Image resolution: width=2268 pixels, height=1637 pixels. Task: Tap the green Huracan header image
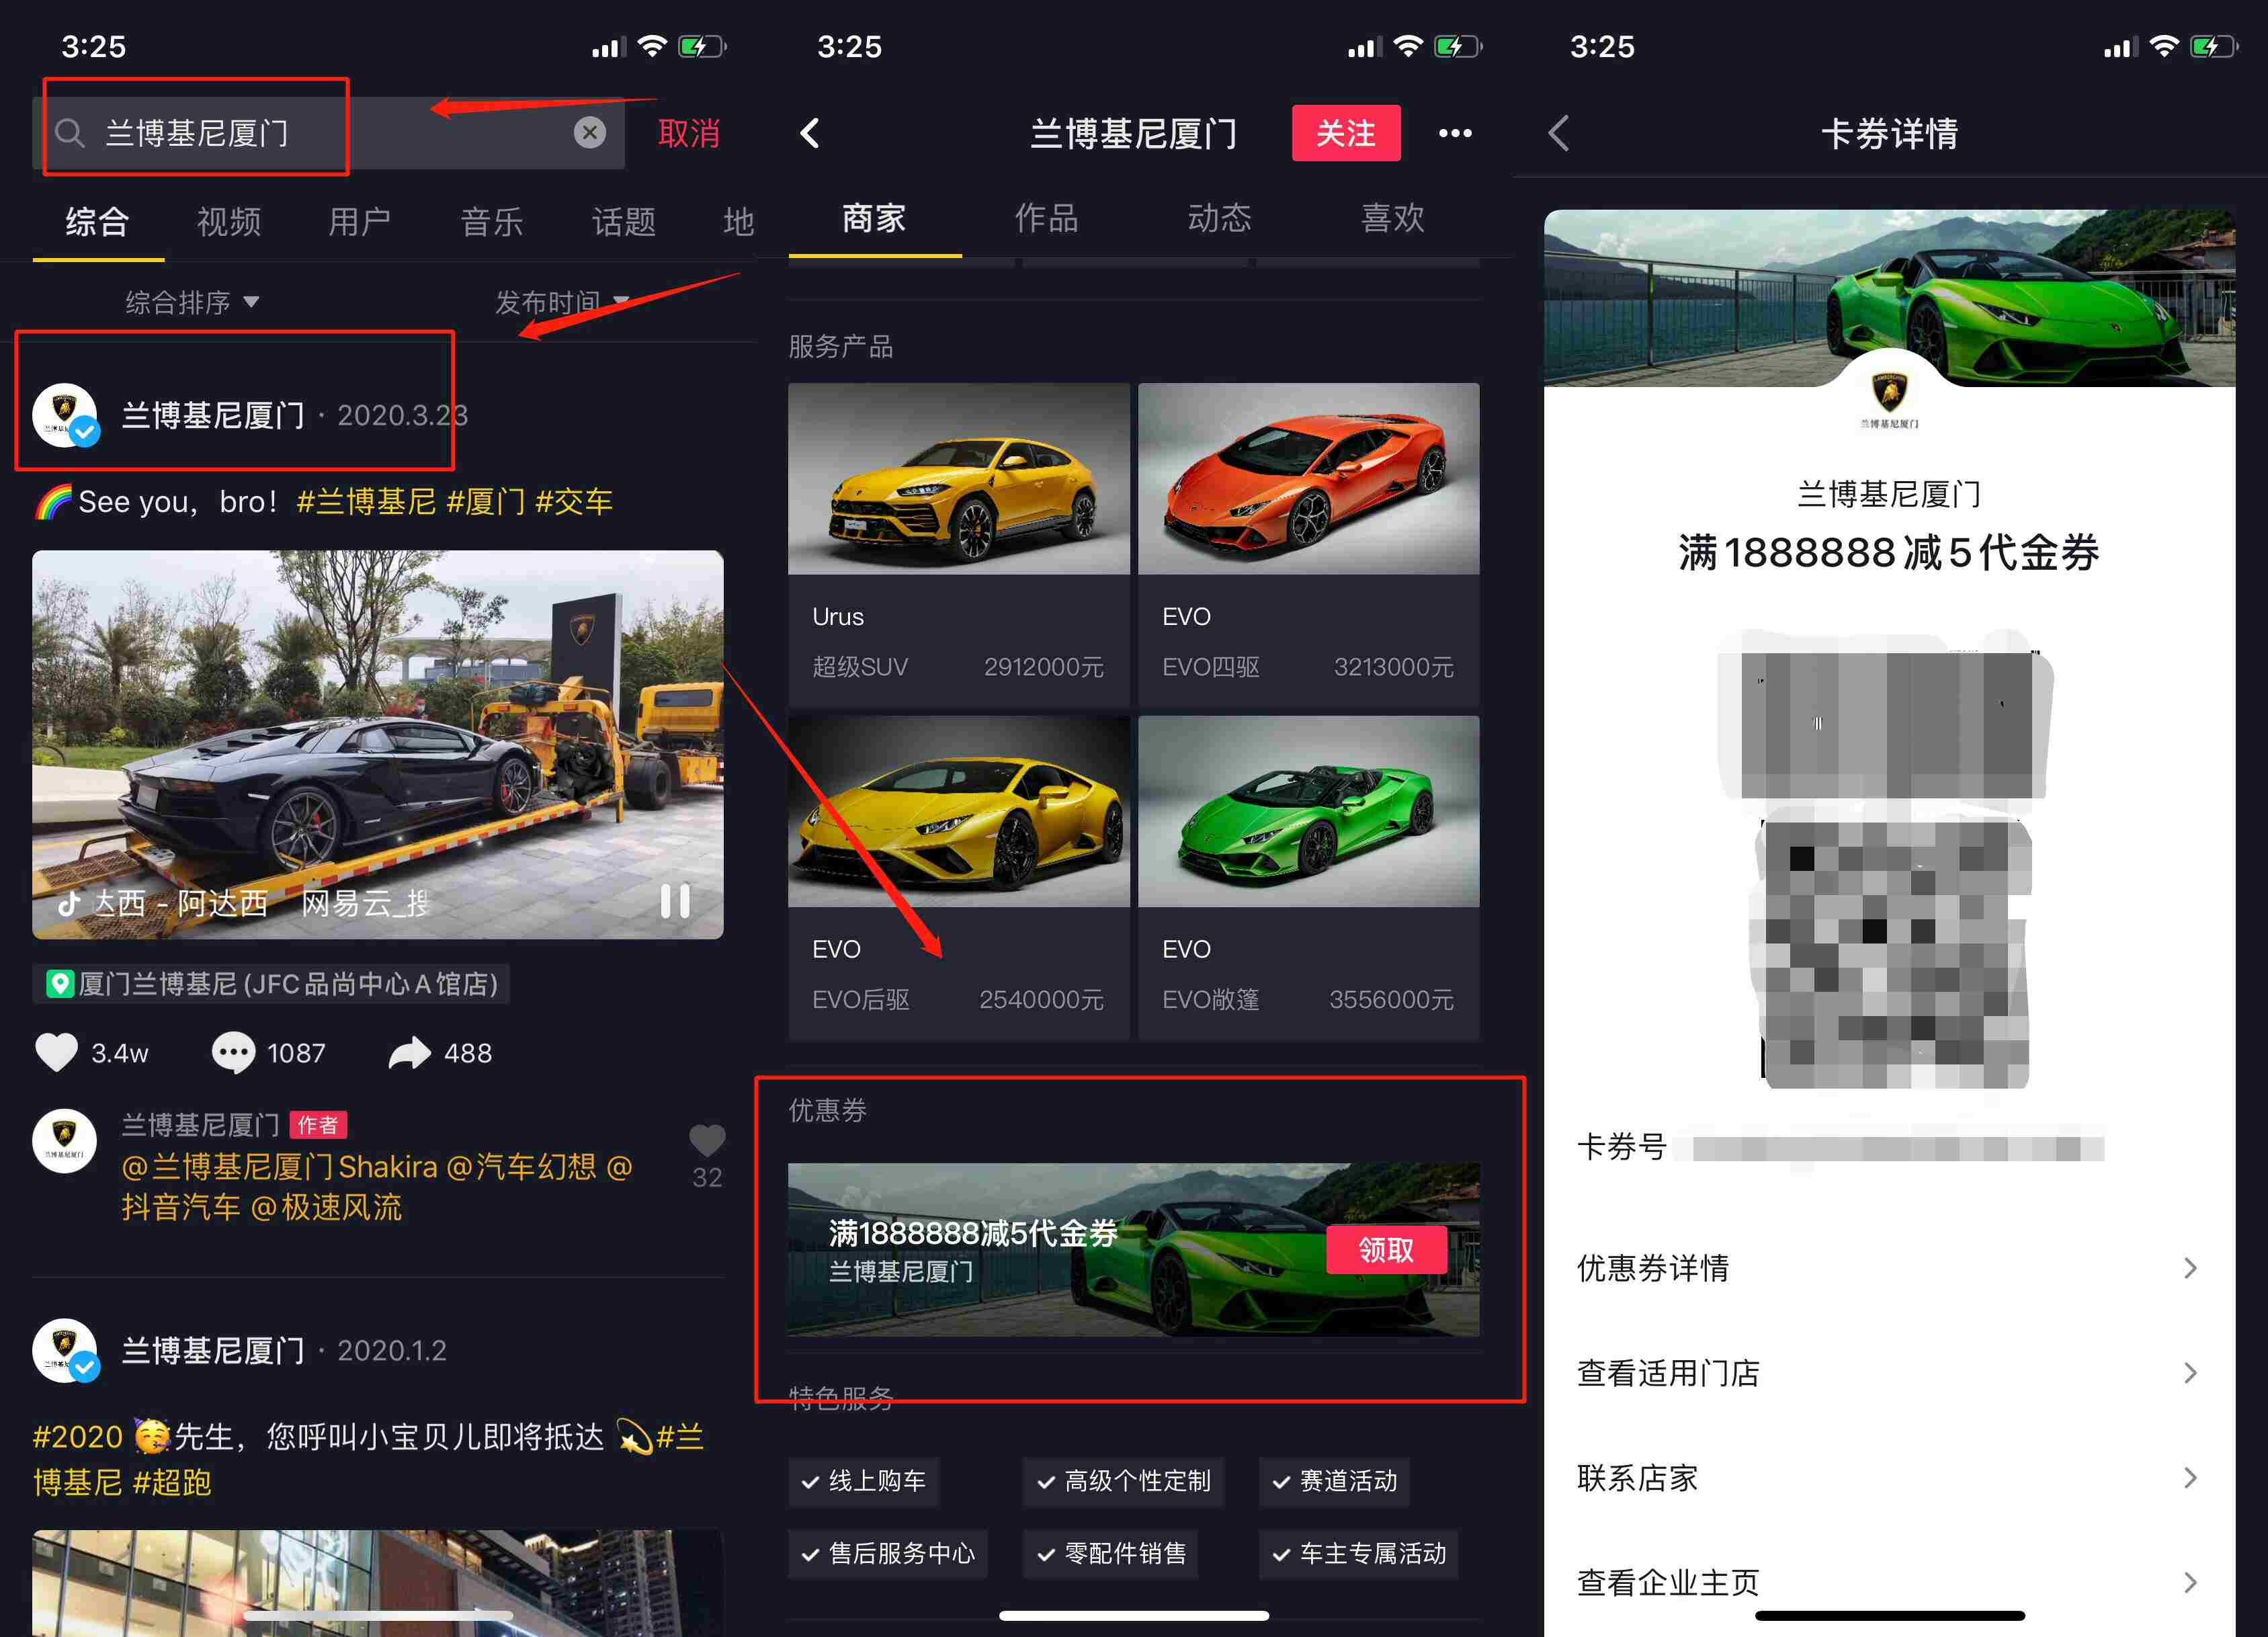tap(1889, 297)
